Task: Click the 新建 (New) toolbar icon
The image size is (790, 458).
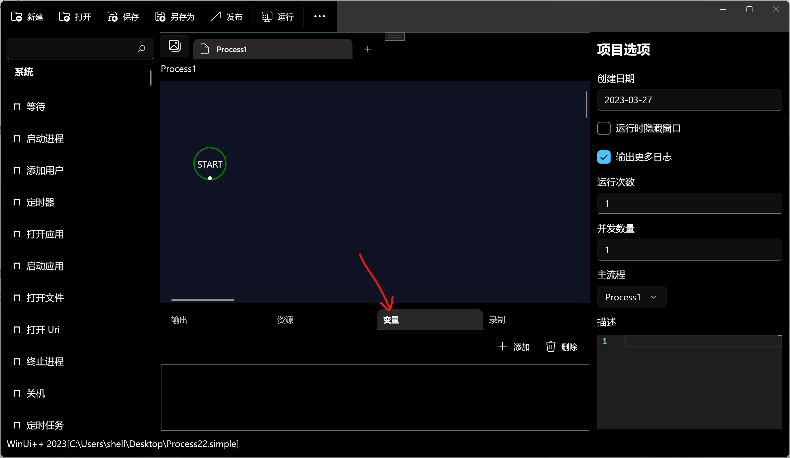Action: coord(17,17)
